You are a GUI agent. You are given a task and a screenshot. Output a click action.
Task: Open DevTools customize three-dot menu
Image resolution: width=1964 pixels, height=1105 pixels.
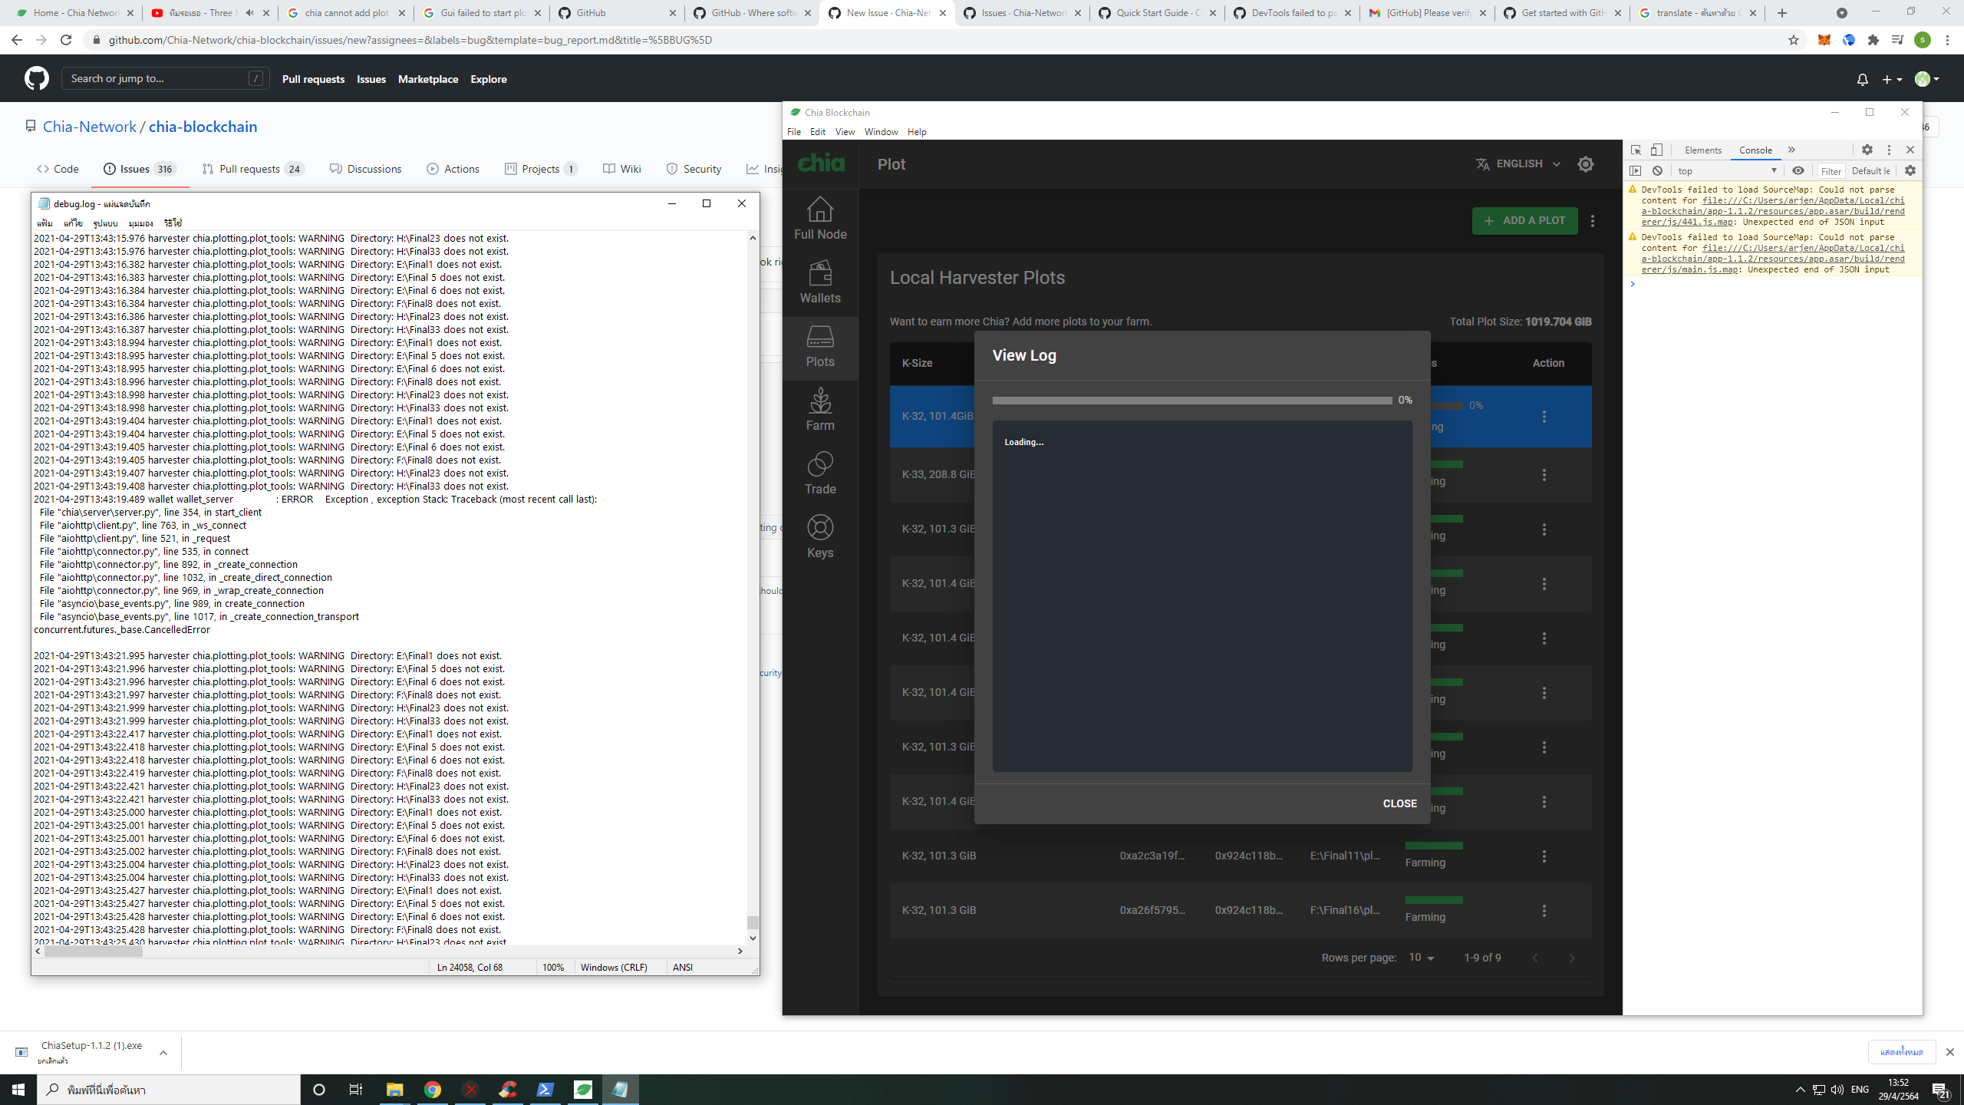click(1889, 150)
